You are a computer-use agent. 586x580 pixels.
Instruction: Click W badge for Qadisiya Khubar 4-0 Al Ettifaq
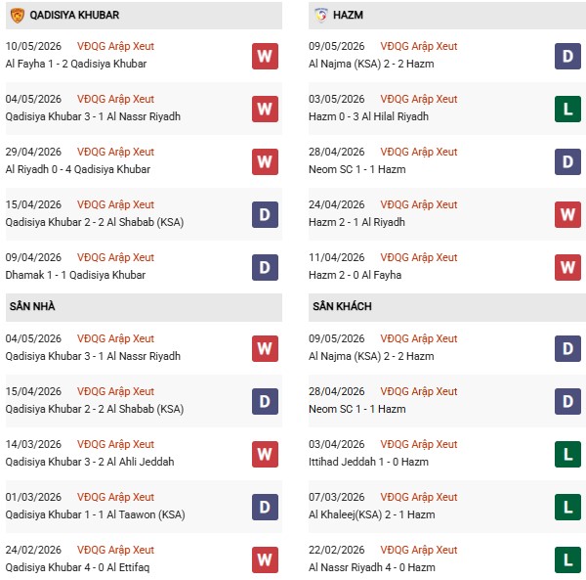click(x=265, y=560)
